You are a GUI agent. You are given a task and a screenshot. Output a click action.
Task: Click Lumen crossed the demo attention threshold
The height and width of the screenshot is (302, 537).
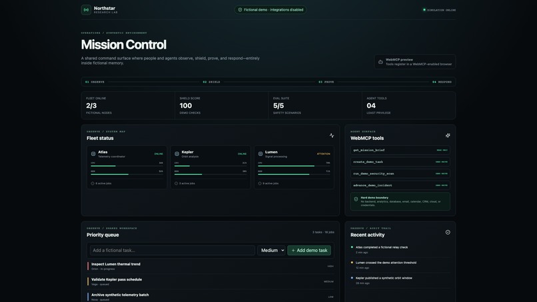(x=386, y=263)
